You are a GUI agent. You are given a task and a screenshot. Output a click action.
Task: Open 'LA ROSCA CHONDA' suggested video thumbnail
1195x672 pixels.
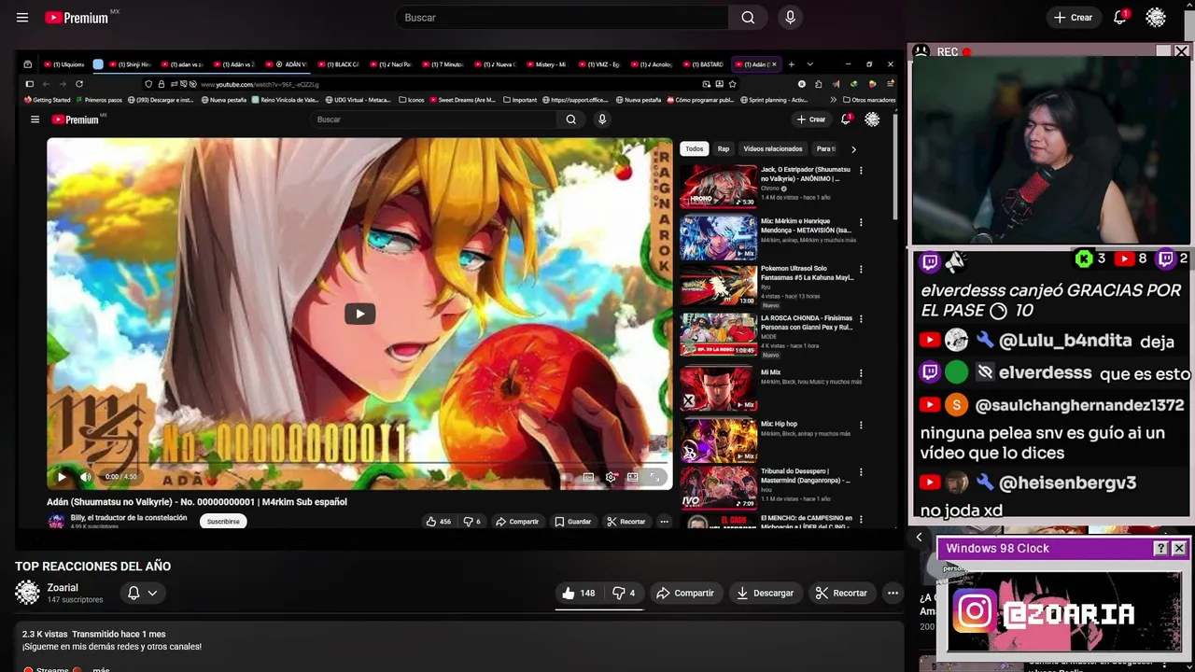[x=718, y=335]
